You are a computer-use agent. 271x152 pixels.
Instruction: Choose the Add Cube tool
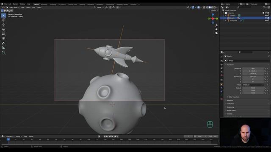[x=3, y=53]
